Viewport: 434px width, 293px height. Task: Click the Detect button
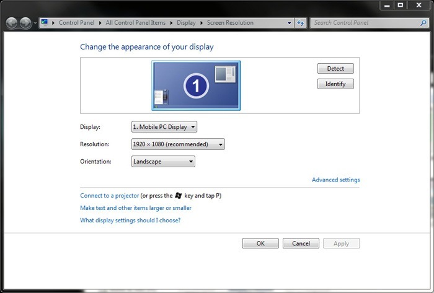(335, 69)
